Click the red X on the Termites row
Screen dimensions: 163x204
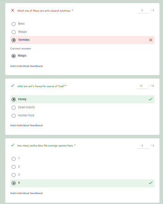pyautogui.click(x=150, y=40)
